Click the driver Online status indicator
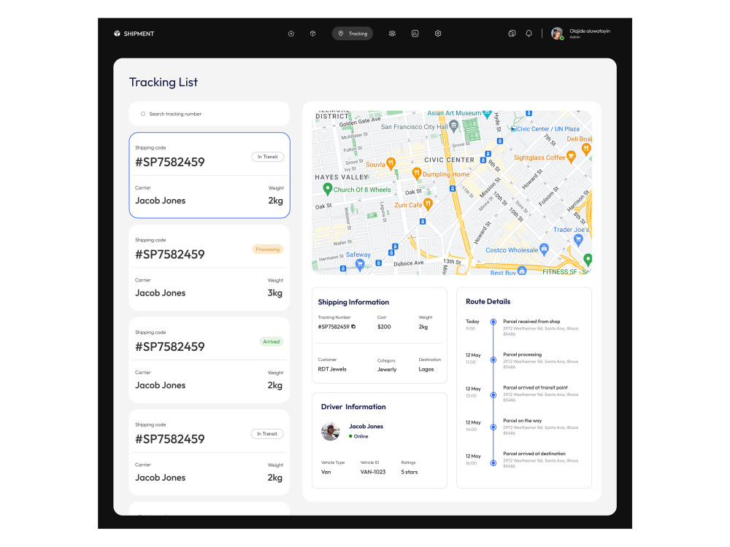The image size is (730, 547). click(x=358, y=436)
